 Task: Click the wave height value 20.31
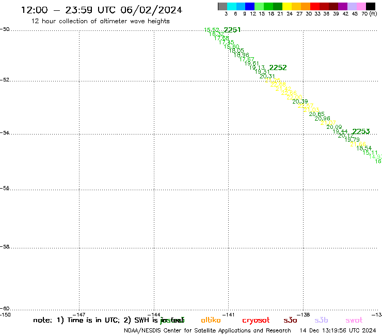pyautogui.click(x=267, y=76)
